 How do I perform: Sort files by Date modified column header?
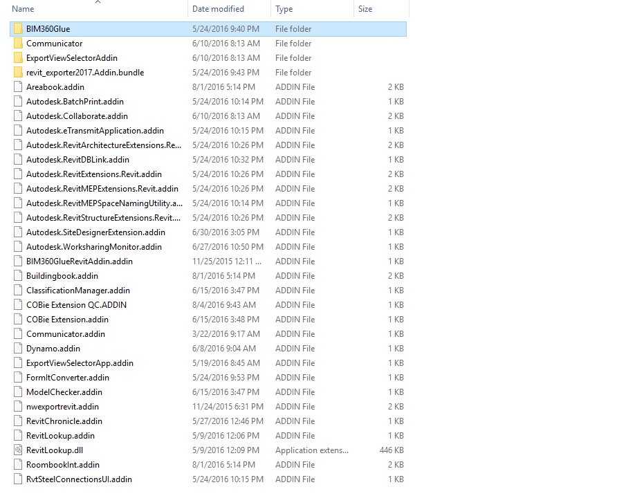[x=218, y=9]
